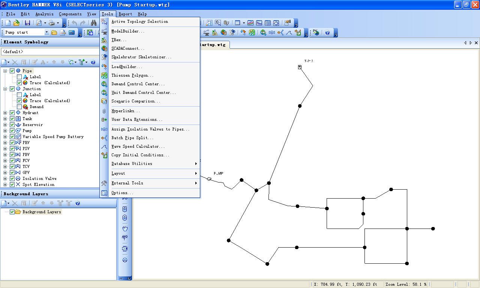Open the Profiles toolbar icon

coord(259,23)
